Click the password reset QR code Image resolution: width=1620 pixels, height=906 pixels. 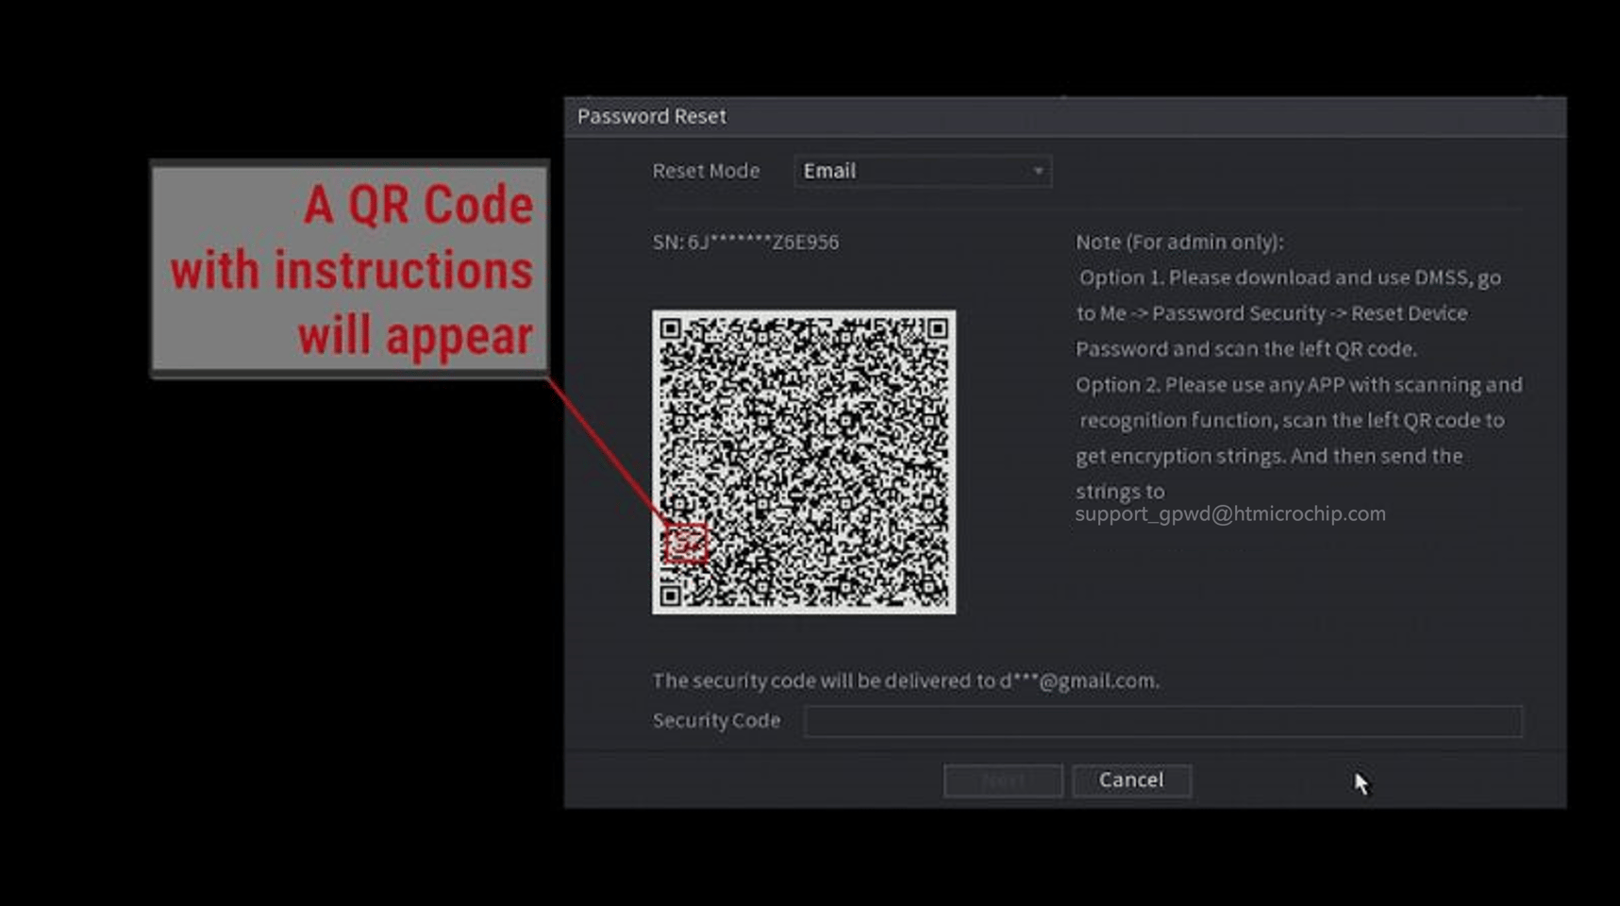805,461
